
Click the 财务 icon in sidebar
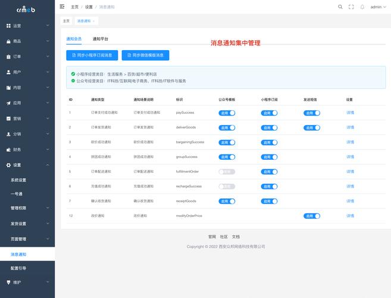pyautogui.click(x=8, y=150)
